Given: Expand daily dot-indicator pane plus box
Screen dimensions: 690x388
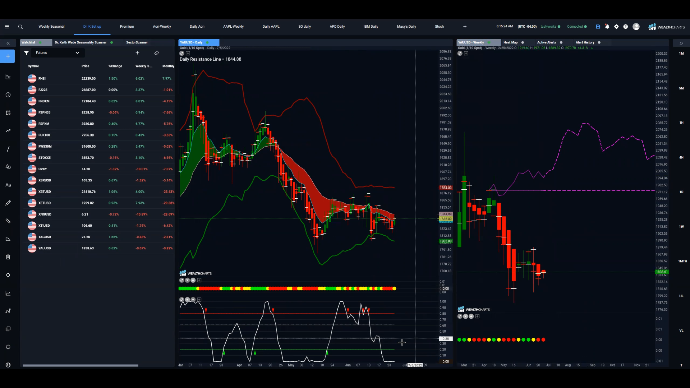Looking at the screenshot, I should pyautogui.click(x=199, y=280).
